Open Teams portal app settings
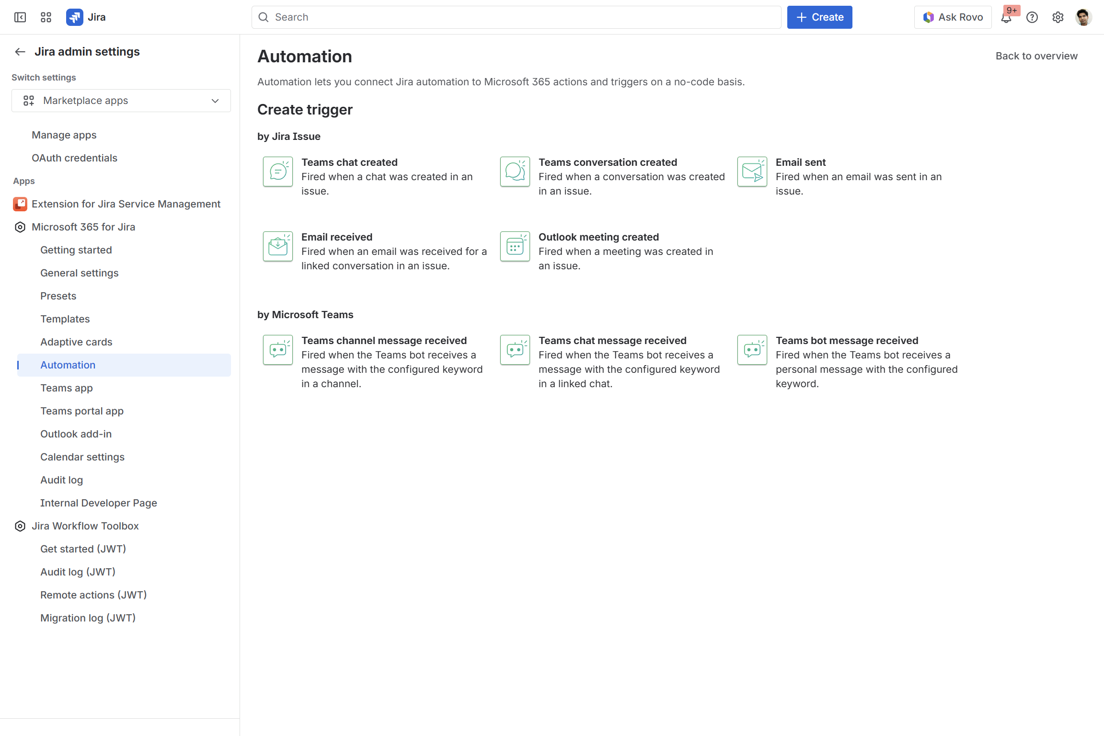The height and width of the screenshot is (736, 1104). pyautogui.click(x=82, y=411)
